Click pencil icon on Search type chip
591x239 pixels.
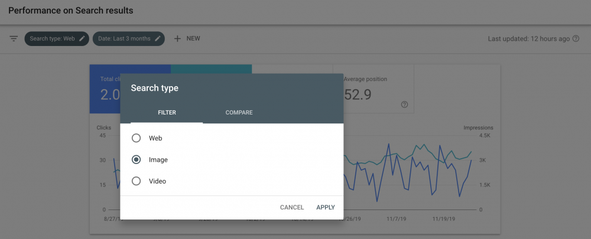[82, 39]
